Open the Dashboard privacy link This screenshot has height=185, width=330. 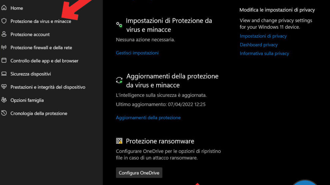[259, 45]
